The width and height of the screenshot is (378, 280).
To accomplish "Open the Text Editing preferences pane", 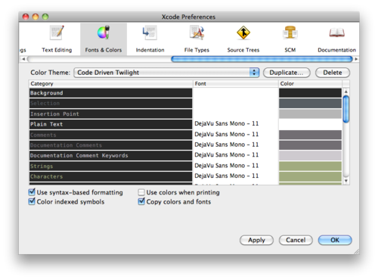I will coord(57,39).
